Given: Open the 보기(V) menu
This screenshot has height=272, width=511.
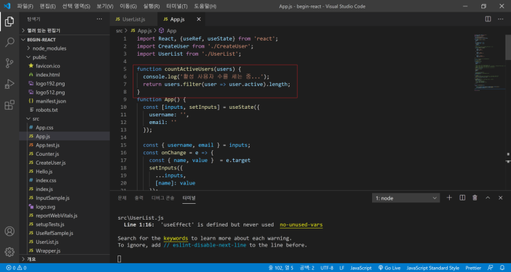Looking at the screenshot, I should (x=105, y=6).
